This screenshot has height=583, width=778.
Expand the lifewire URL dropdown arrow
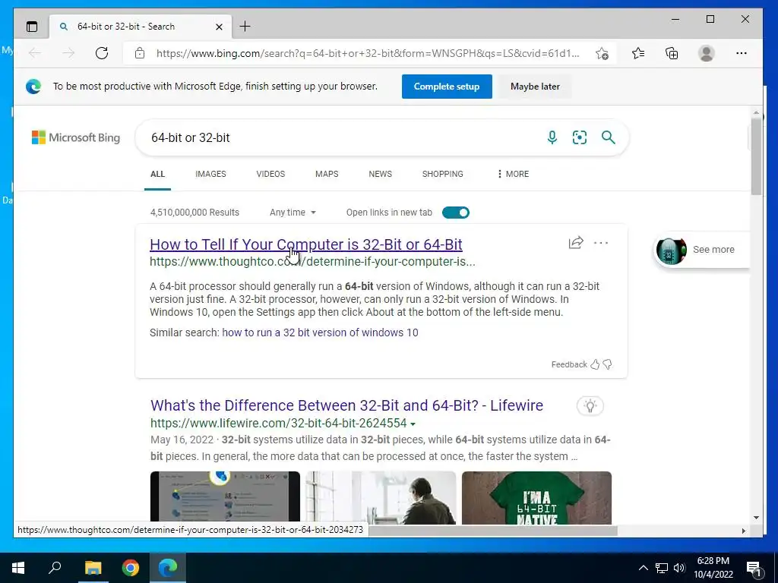pyautogui.click(x=413, y=424)
